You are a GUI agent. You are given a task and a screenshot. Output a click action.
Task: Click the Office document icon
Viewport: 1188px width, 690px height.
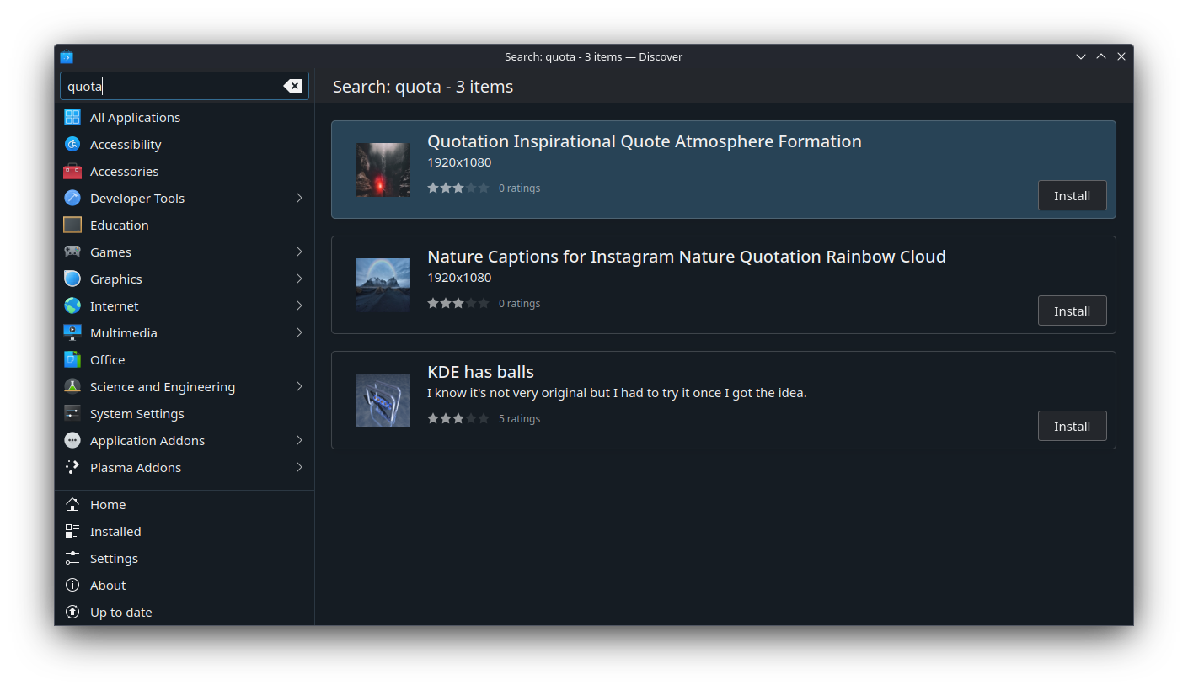(x=72, y=359)
